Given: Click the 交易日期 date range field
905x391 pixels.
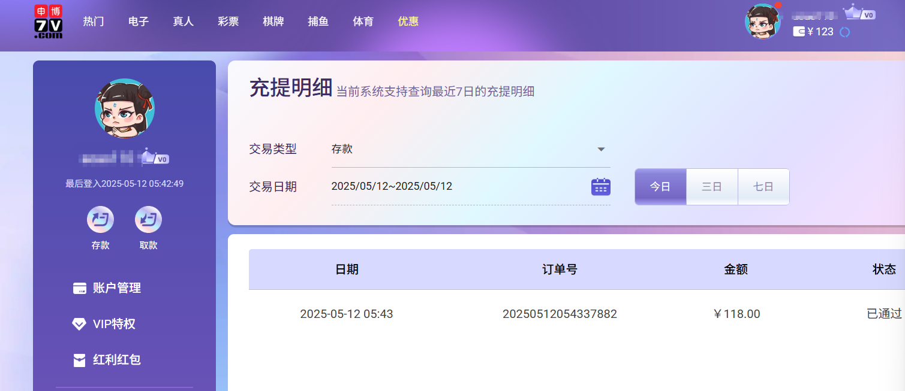Looking at the screenshot, I should coord(456,187).
